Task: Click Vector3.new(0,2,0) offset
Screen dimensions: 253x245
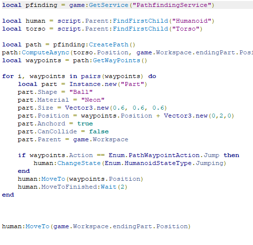Action: pyautogui.click(x=199, y=116)
